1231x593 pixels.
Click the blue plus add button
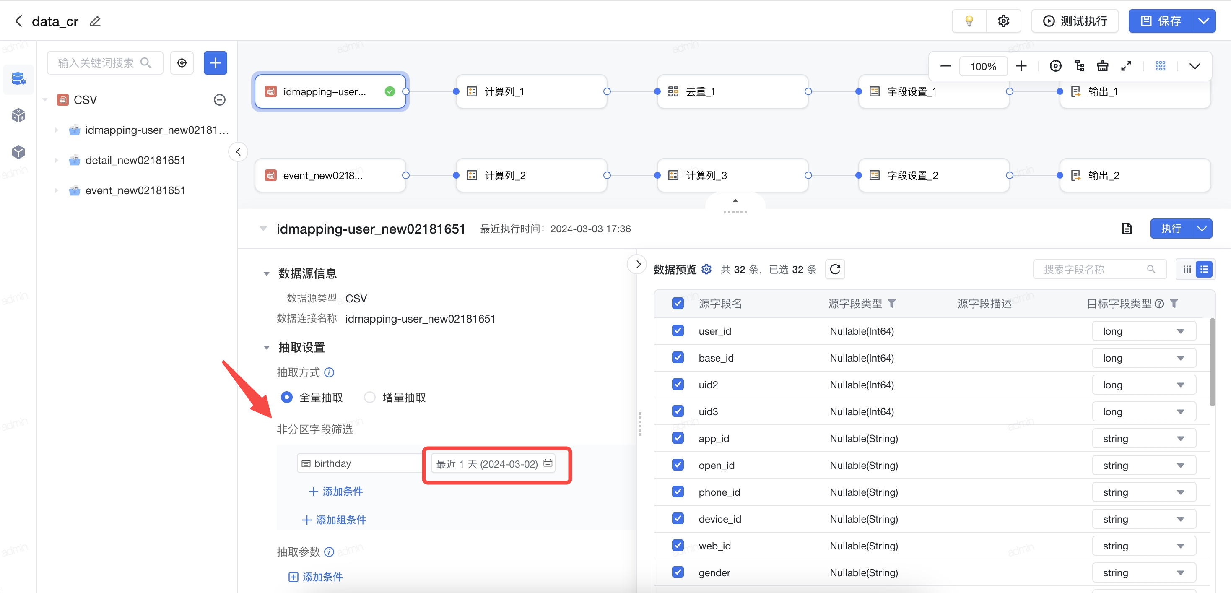(x=216, y=62)
